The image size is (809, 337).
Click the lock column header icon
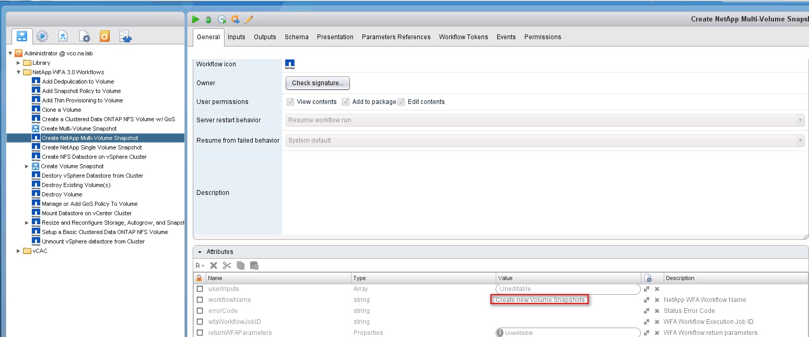[199, 278]
